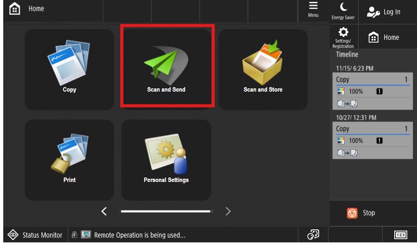This screenshot has height=244, width=417.
Task: Launch Scan and Send
Action: pos(166,70)
